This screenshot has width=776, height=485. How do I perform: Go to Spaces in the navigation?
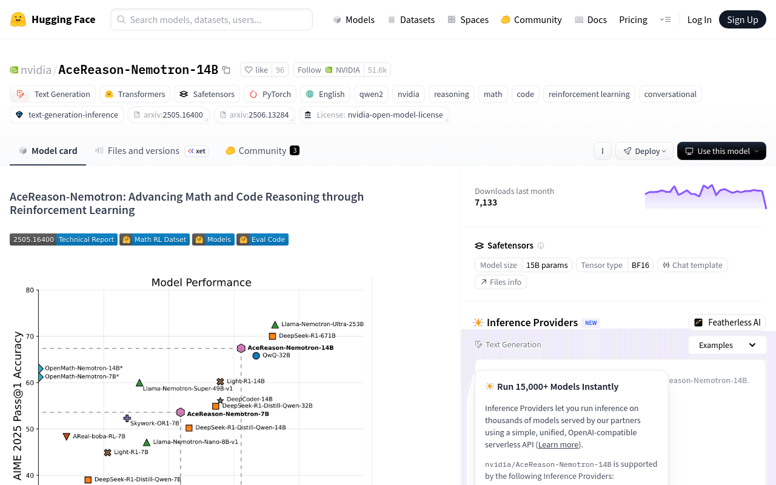coord(468,19)
